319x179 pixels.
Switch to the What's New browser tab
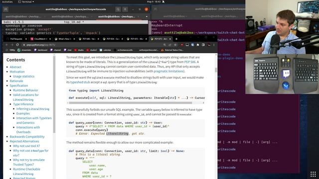(x=65, y=39)
